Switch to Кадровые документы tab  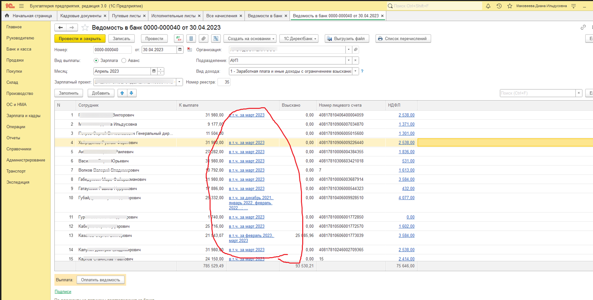[x=81, y=16]
